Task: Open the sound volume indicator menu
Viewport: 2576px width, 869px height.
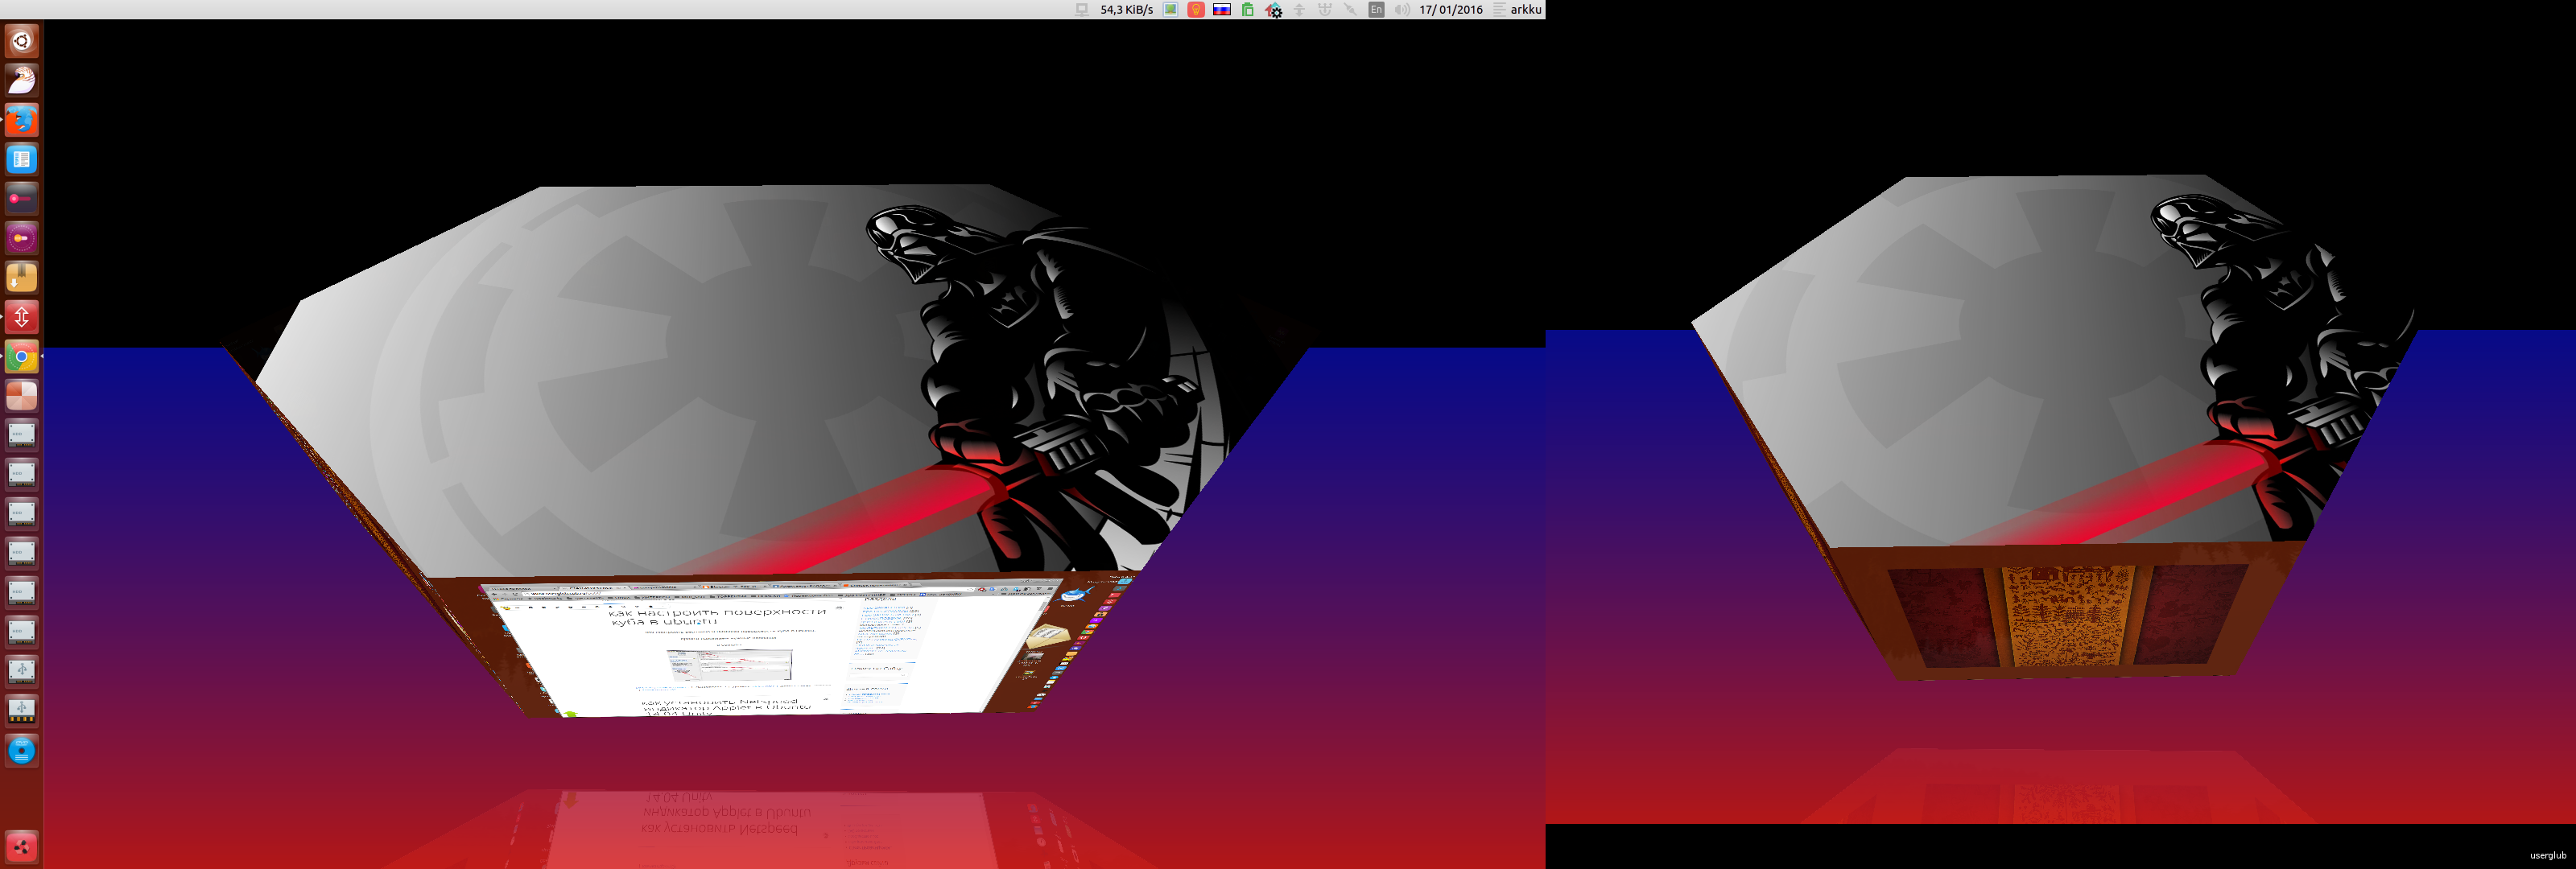Action: [1402, 9]
